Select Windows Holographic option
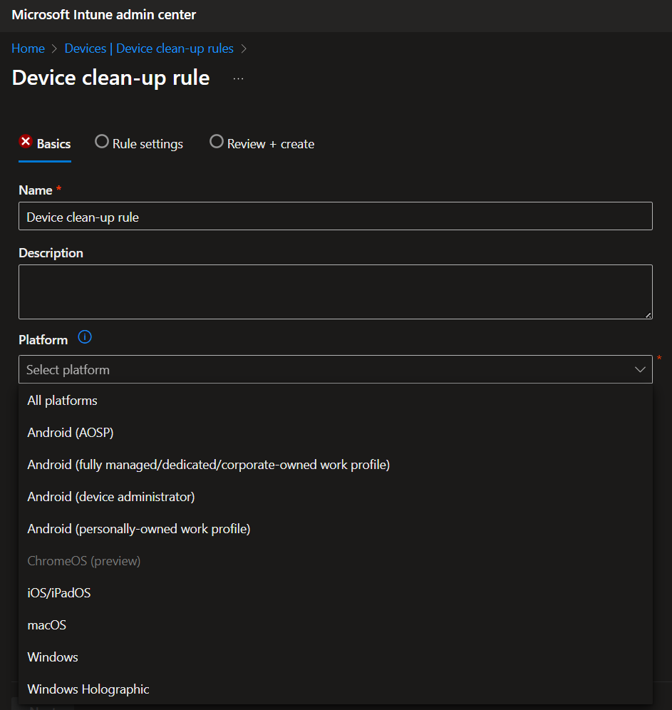 [x=336, y=689]
